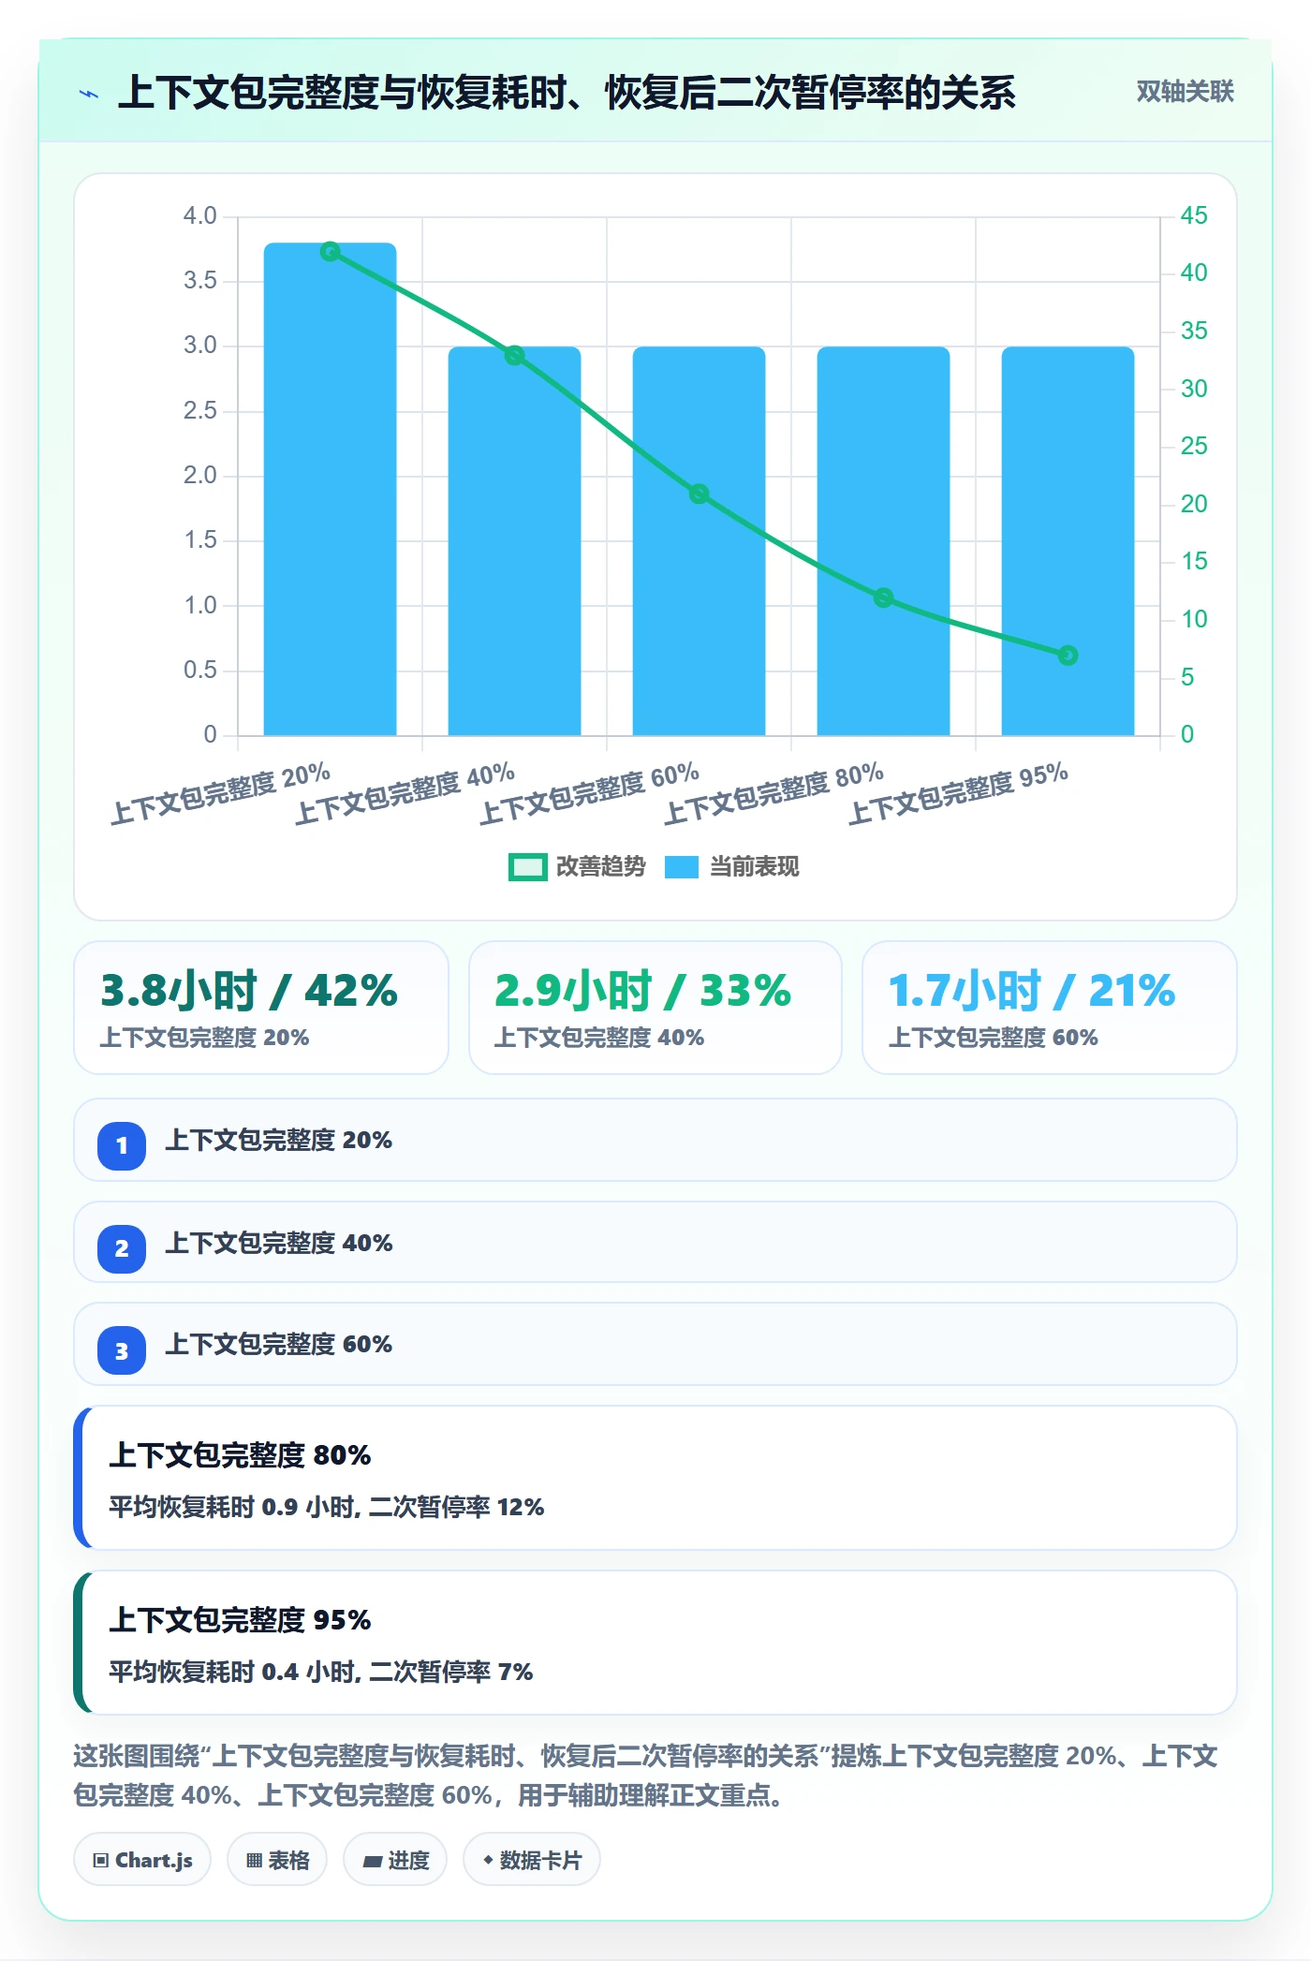
Task: Click x-axis label 上下文包完整度 95%
Action: pyautogui.click(x=959, y=794)
